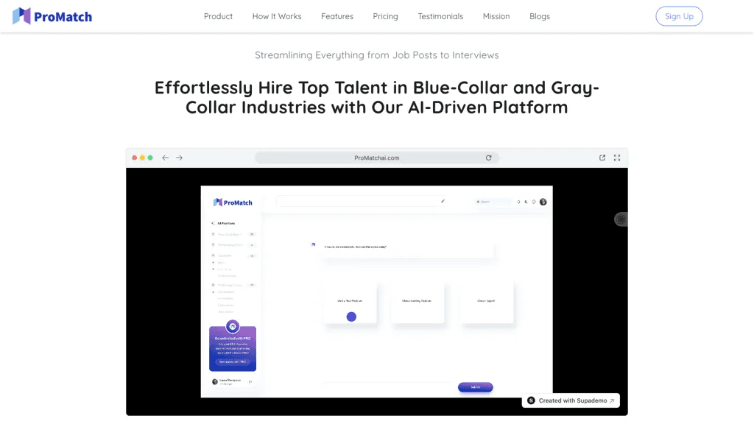
Task: Expand the demo to fullscreen
Action: click(617, 158)
